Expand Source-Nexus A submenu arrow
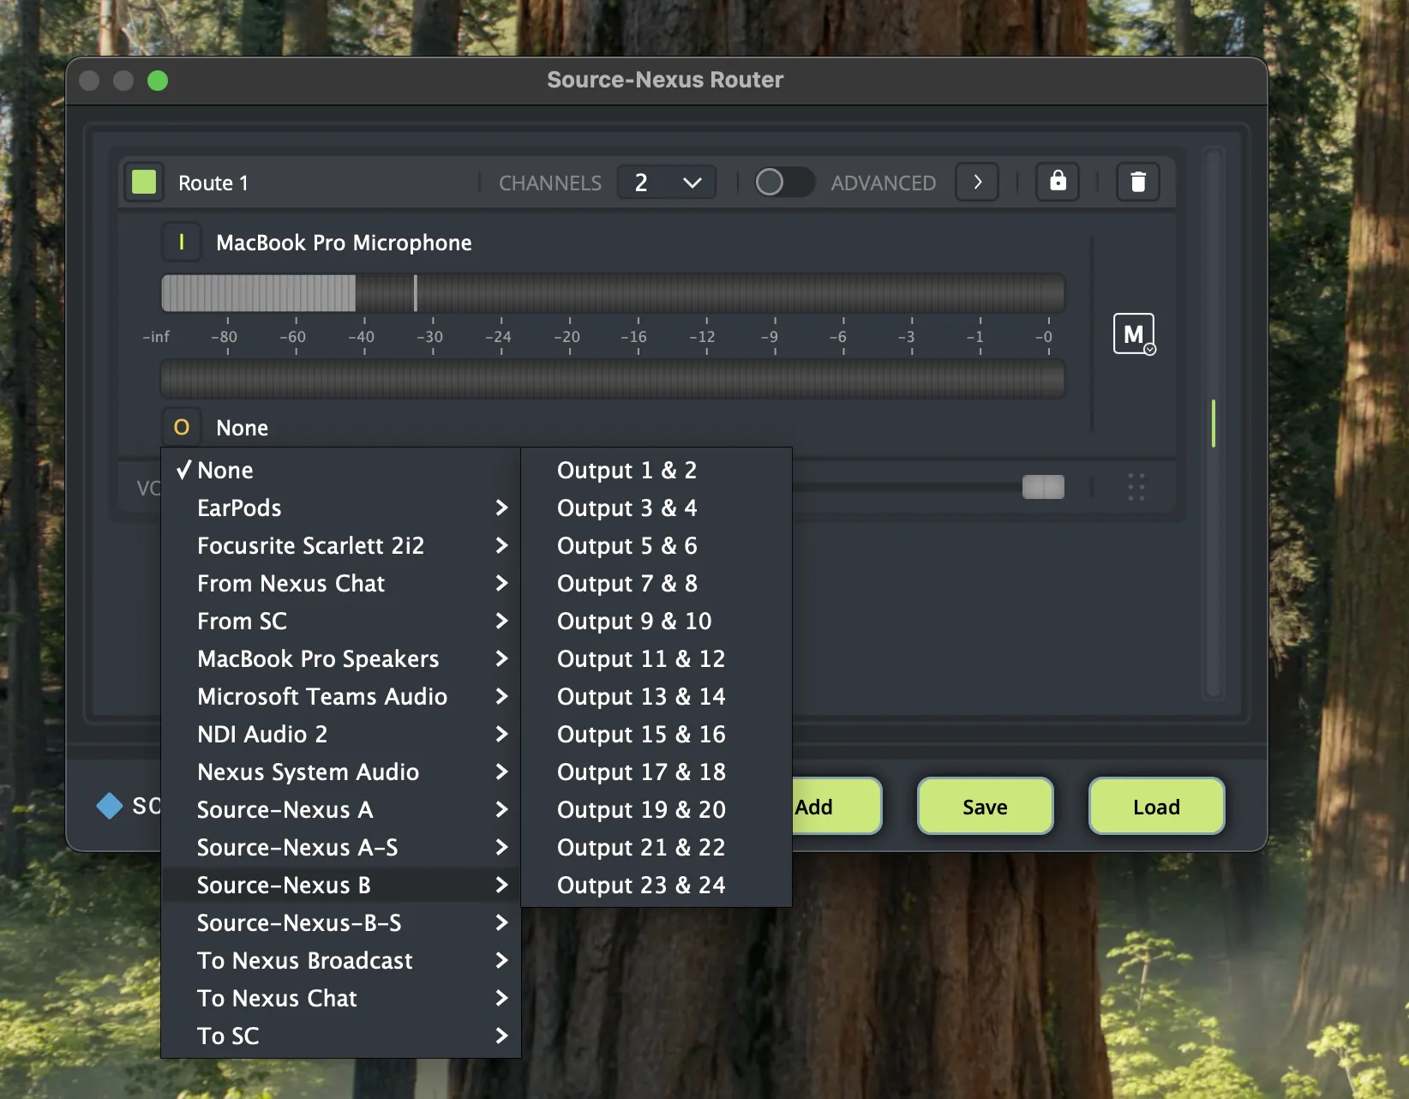Viewport: 1409px width, 1099px height. pos(502,809)
